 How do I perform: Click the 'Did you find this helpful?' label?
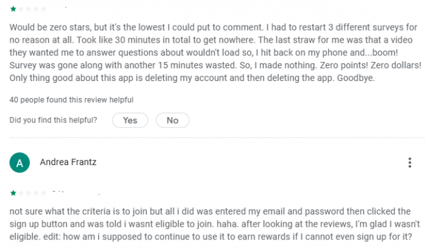tap(54, 120)
